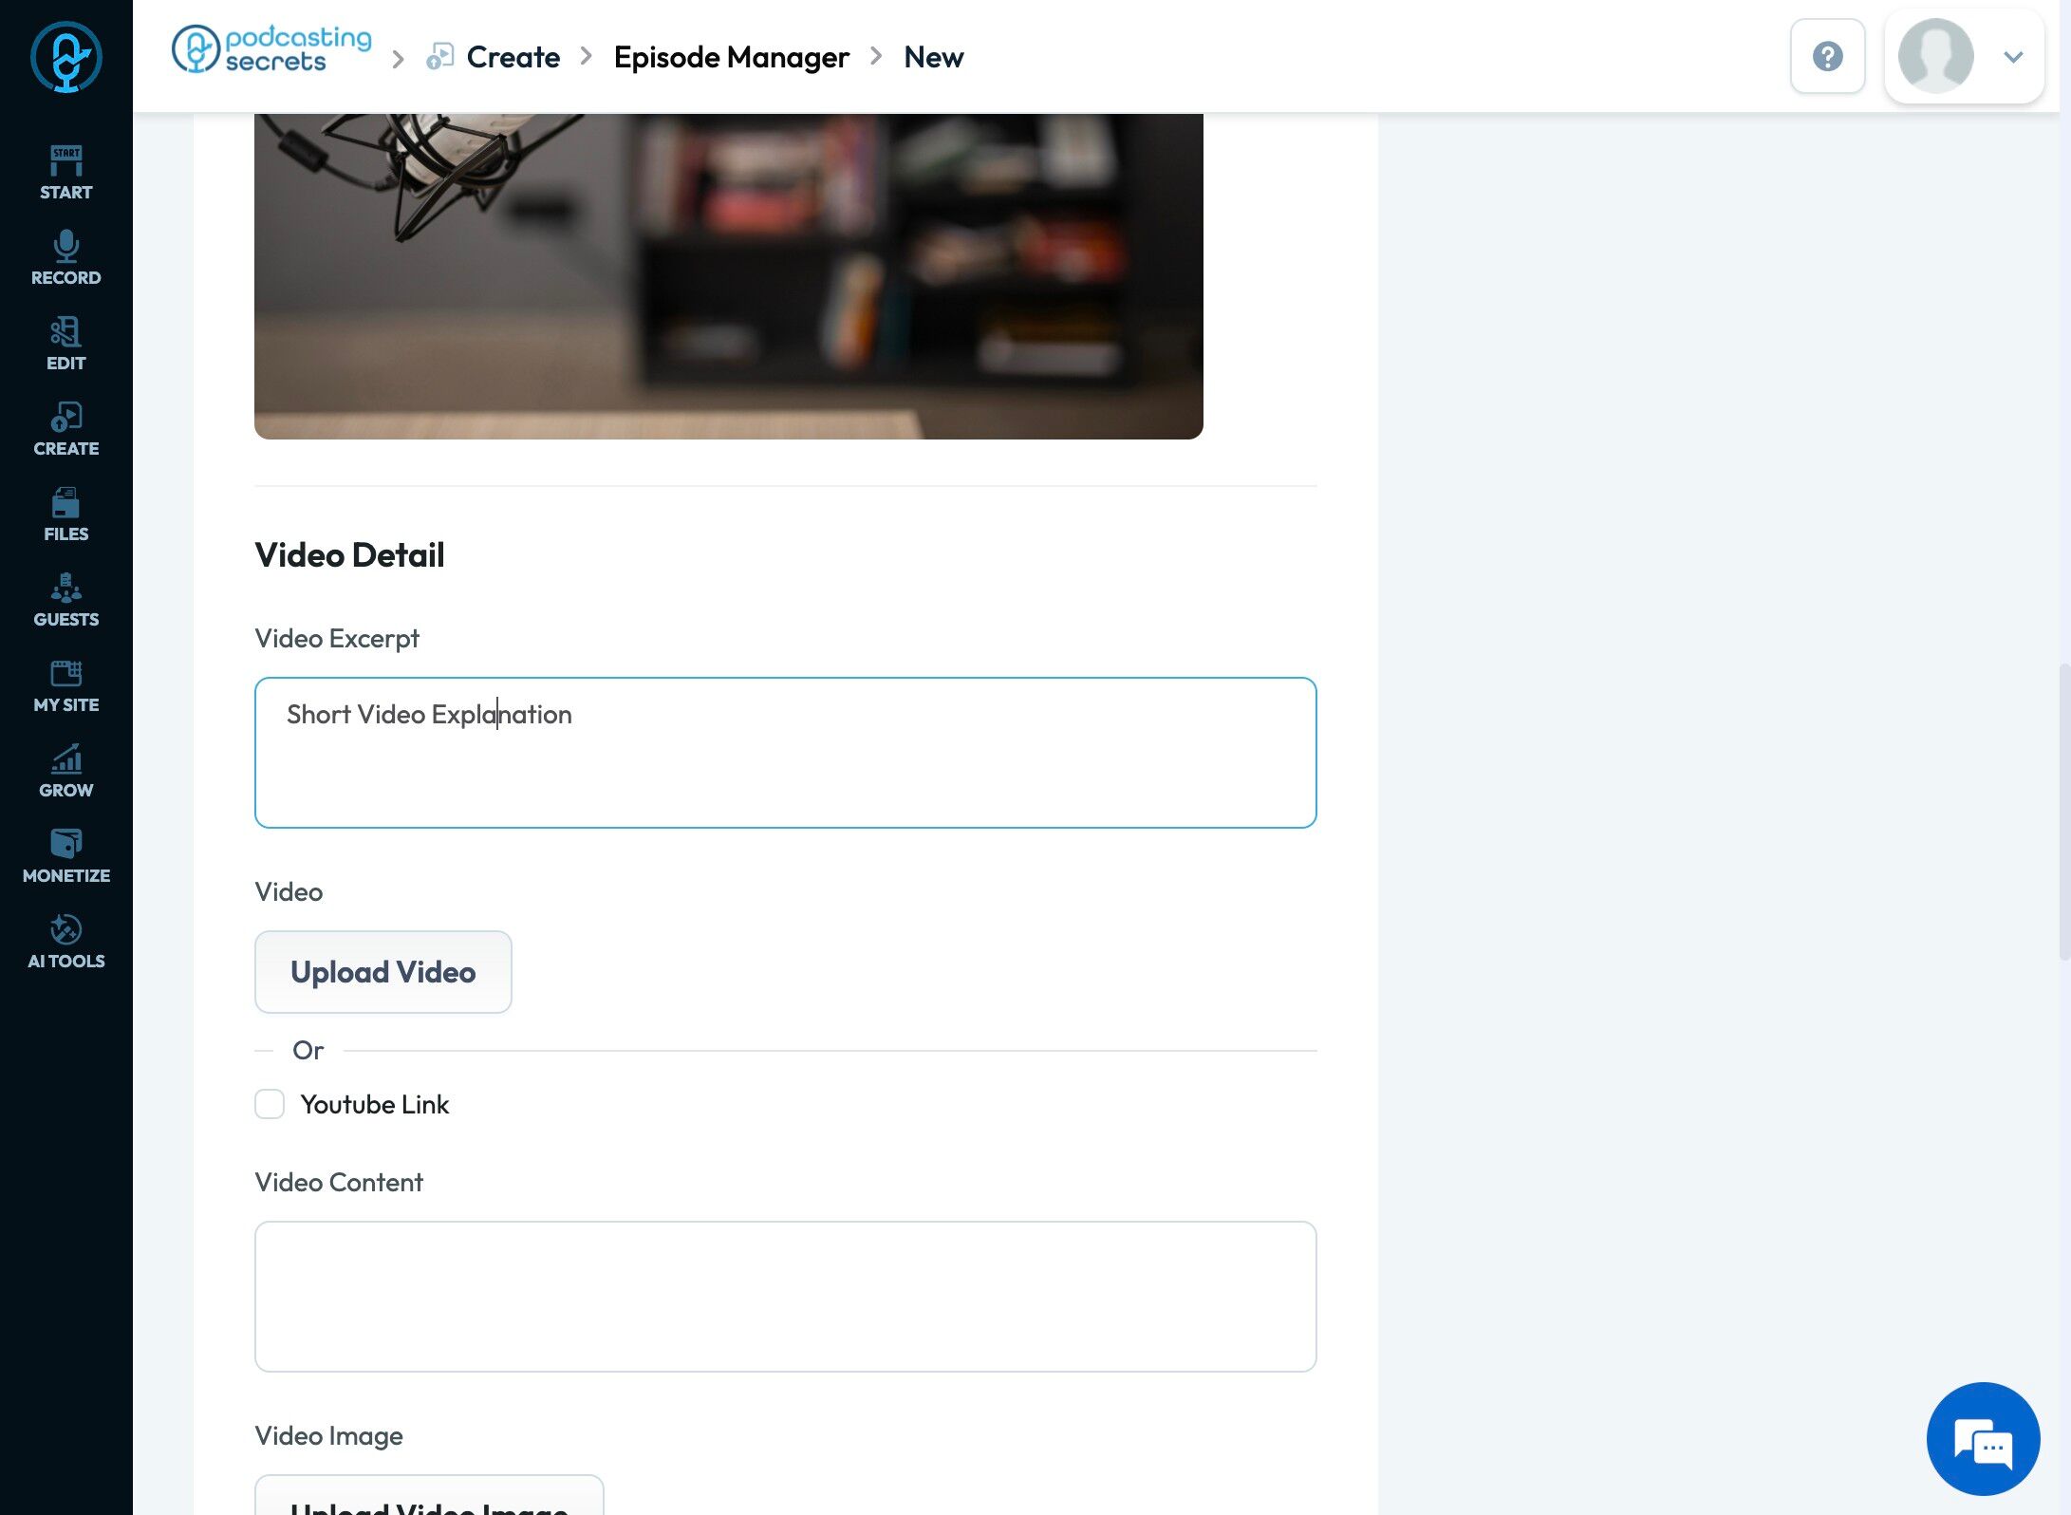The image size is (2071, 1515).
Task: Select the Files sidebar icon
Action: tap(65, 514)
